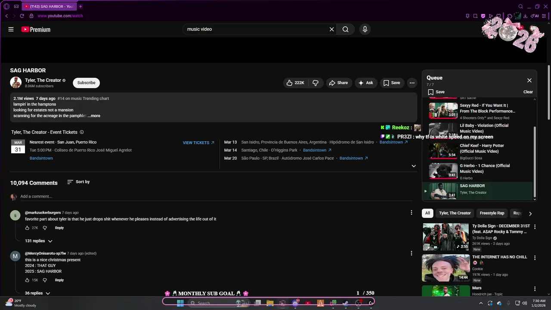551x310 pixels.
Task: Like MercyOnisarotu's comment
Action: [x=28, y=280]
